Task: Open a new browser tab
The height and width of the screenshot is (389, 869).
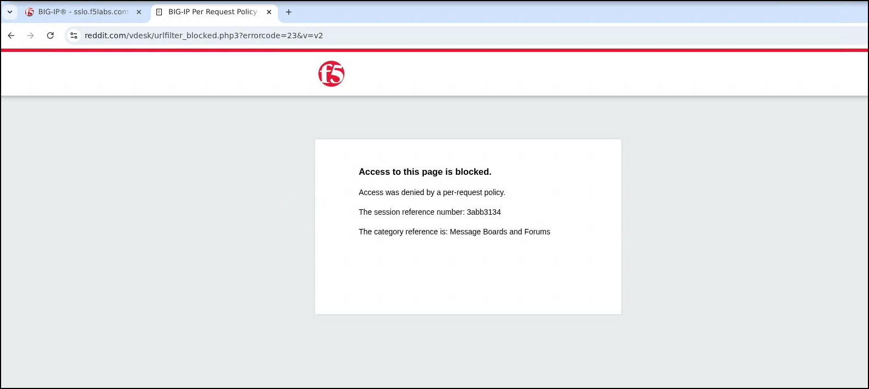Action: (289, 12)
